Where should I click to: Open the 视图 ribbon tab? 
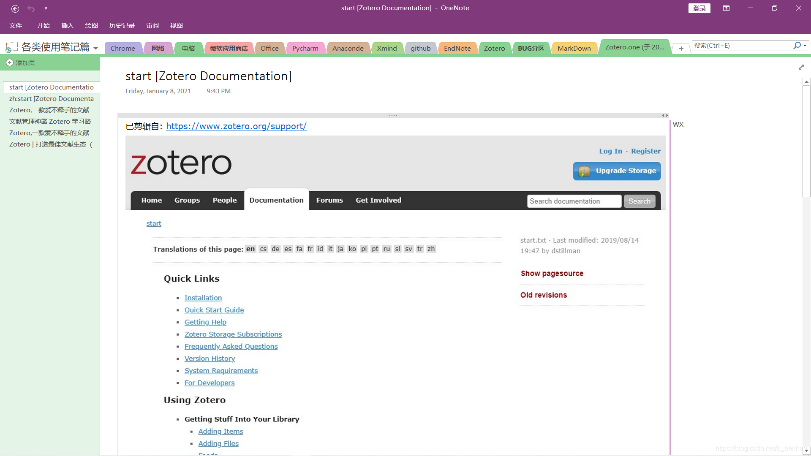tap(176, 26)
